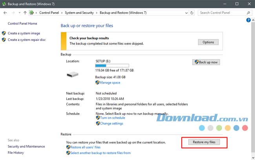Click the Backup and Restore title bar icon
Screen dimensions: 255x160
point(4,4)
